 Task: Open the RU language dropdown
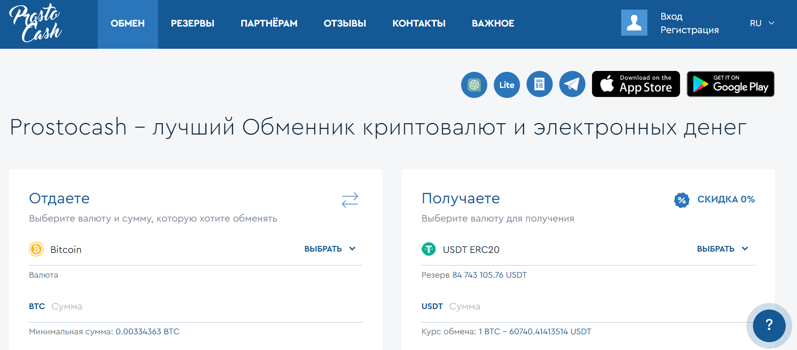(x=762, y=23)
